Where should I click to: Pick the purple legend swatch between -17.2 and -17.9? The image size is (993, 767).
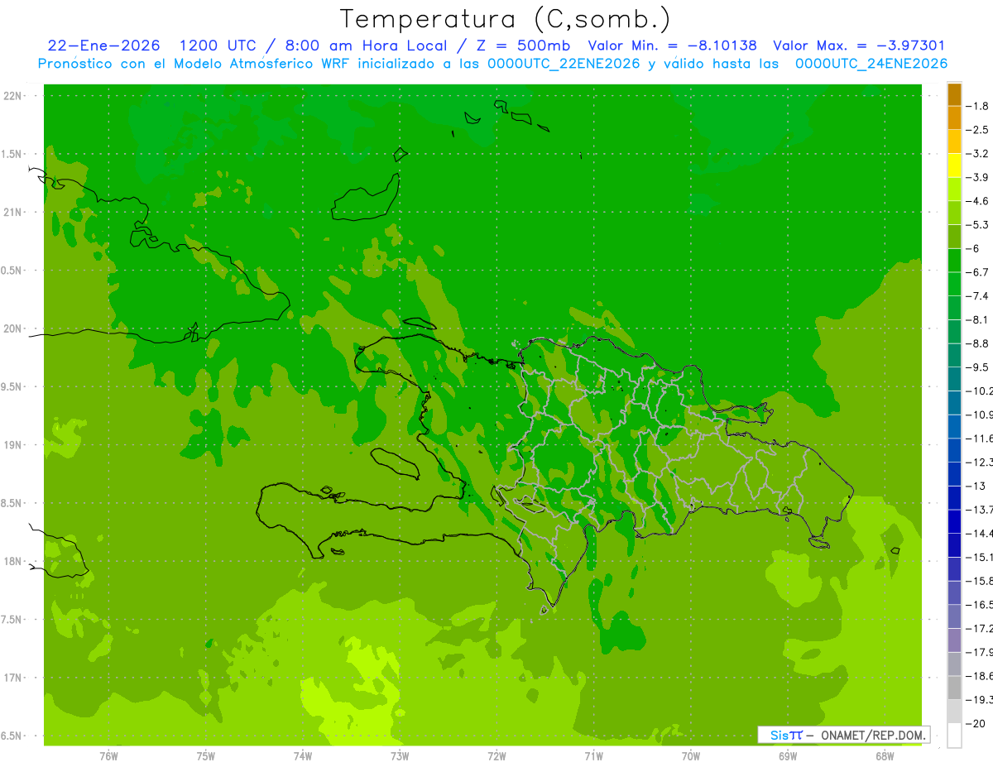[x=954, y=640]
